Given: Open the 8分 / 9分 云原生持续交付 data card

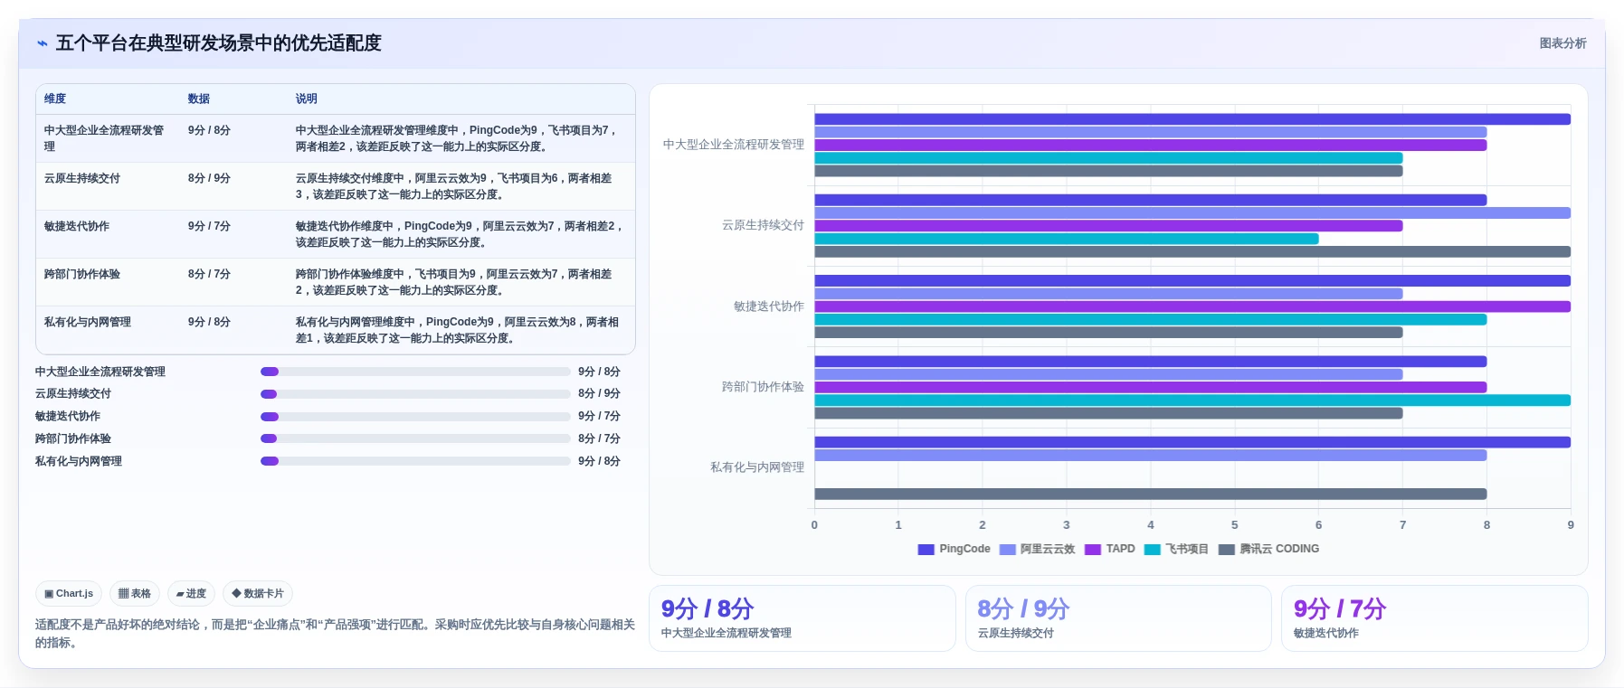Looking at the screenshot, I should tap(1118, 618).
